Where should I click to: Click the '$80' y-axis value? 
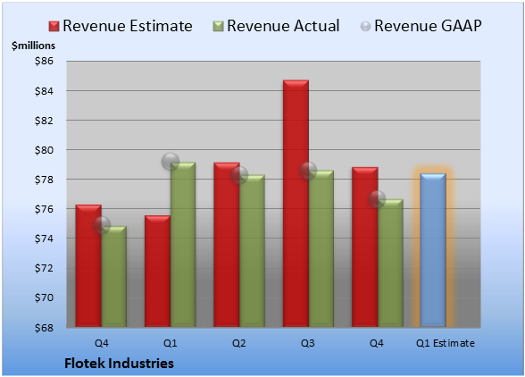[x=44, y=150]
